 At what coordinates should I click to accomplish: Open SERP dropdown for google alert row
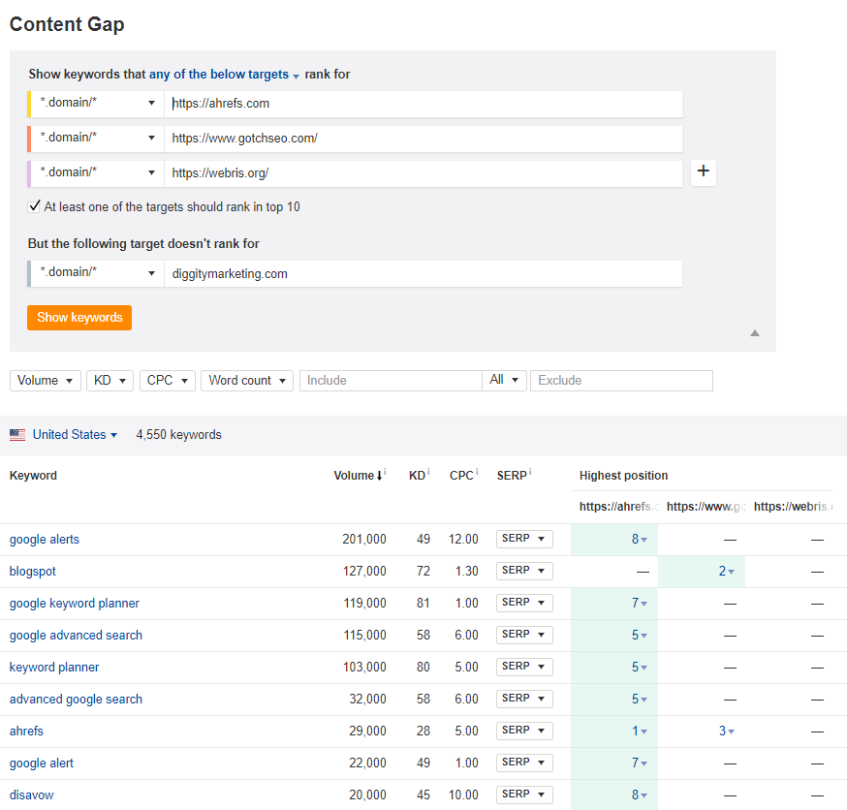[524, 762]
